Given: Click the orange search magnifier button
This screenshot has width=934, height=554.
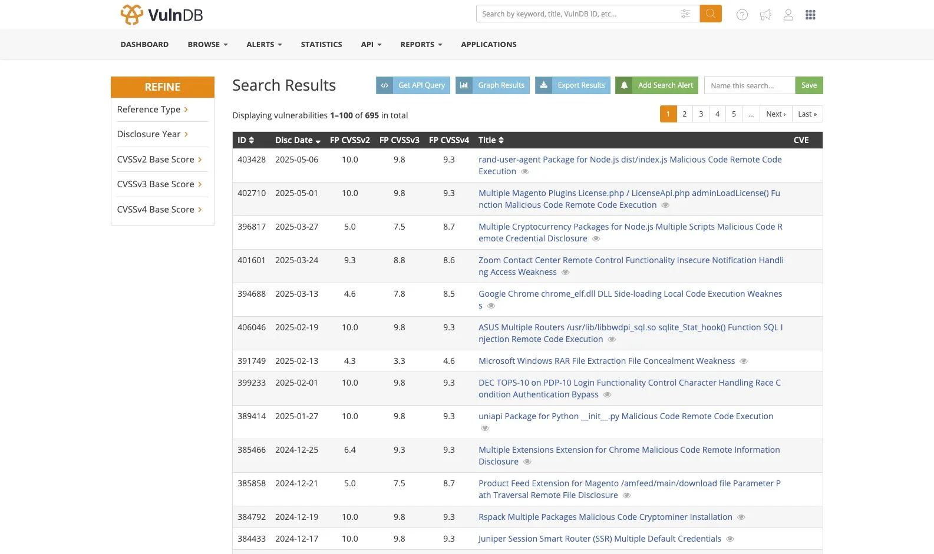Looking at the screenshot, I should (711, 14).
